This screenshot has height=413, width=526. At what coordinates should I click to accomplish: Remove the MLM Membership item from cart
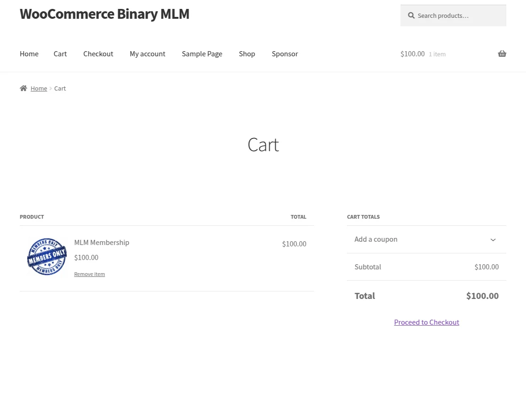[x=89, y=274]
